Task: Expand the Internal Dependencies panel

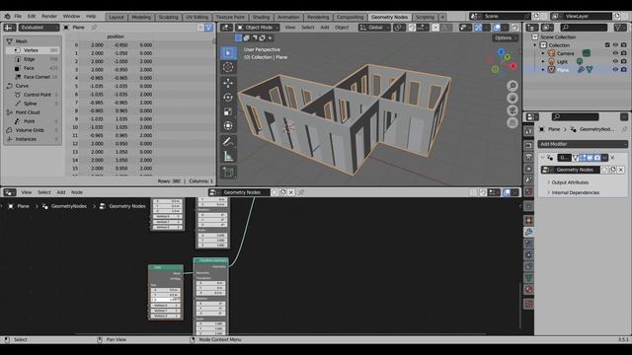Action: [x=575, y=193]
